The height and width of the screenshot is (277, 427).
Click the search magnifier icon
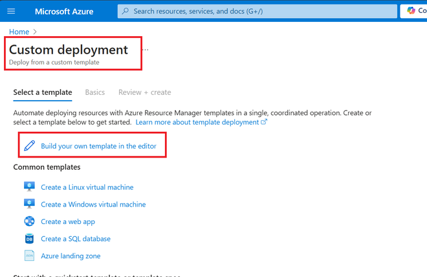tap(126, 11)
